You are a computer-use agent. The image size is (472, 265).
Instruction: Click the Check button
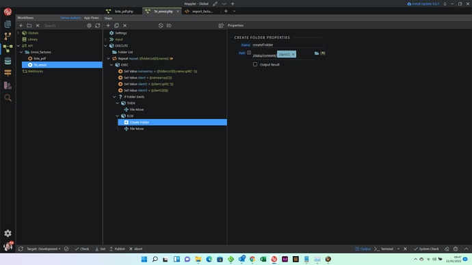pos(82,249)
